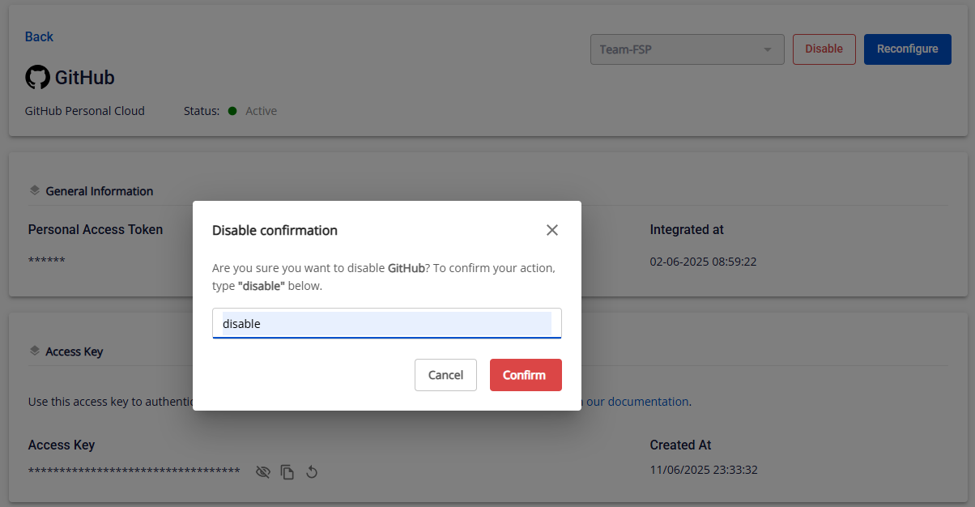
Task: Go Back using the top-left link
Action: (x=39, y=36)
